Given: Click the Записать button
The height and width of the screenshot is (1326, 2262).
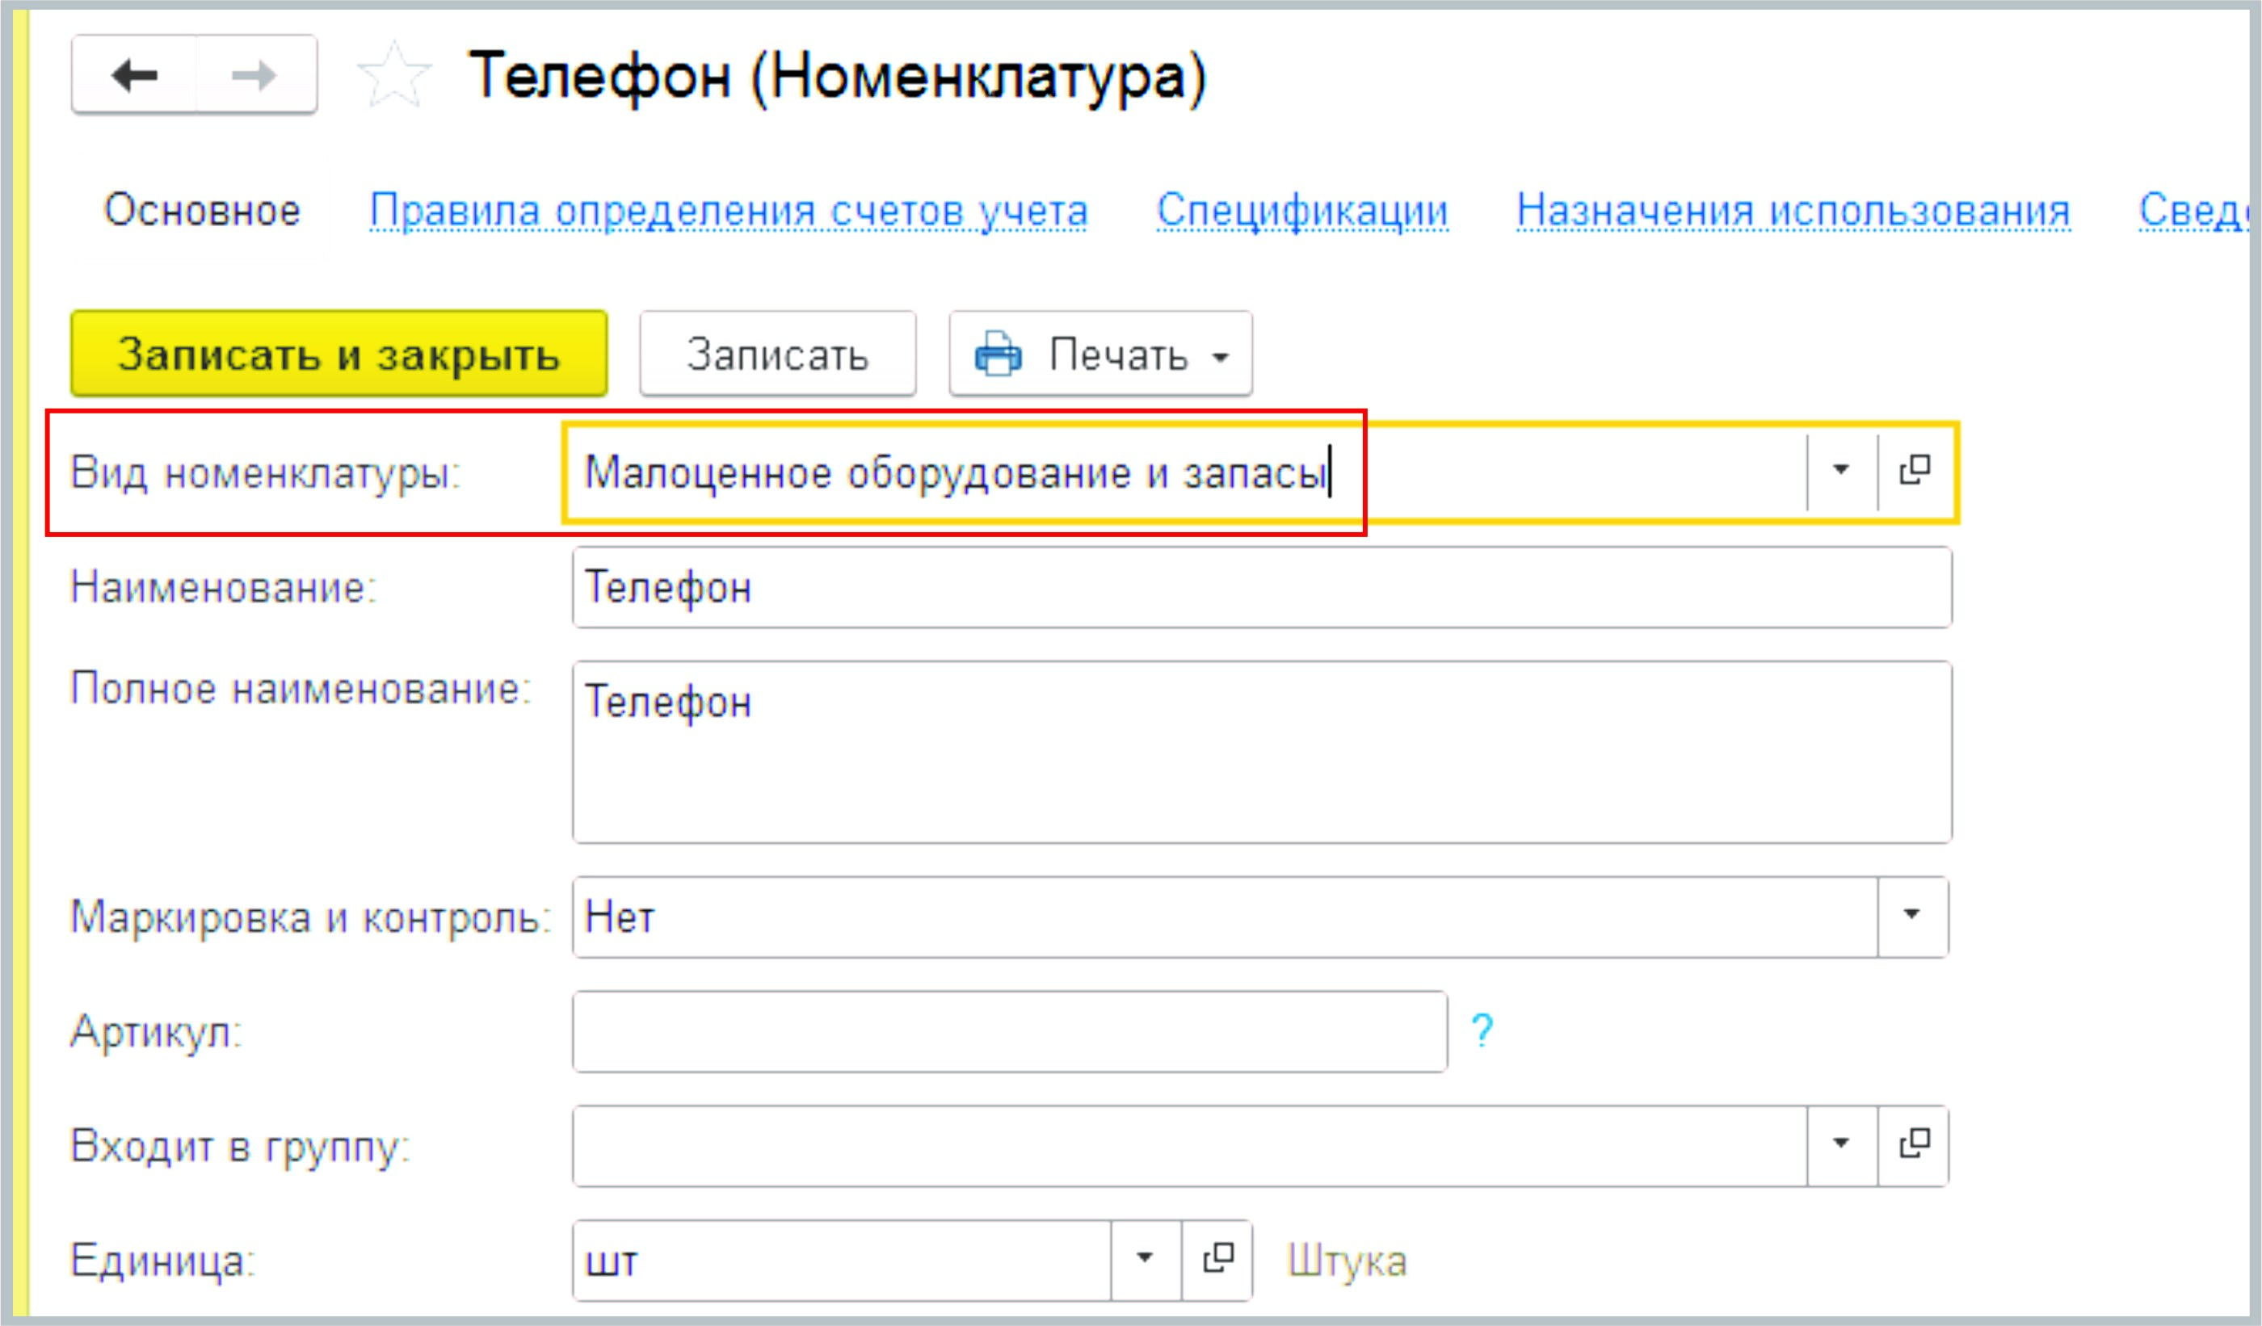Looking at the screenshot, I should click(x=777, y=355).
